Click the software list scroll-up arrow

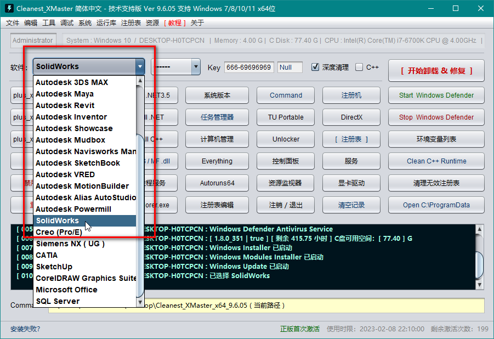(140, 81)
